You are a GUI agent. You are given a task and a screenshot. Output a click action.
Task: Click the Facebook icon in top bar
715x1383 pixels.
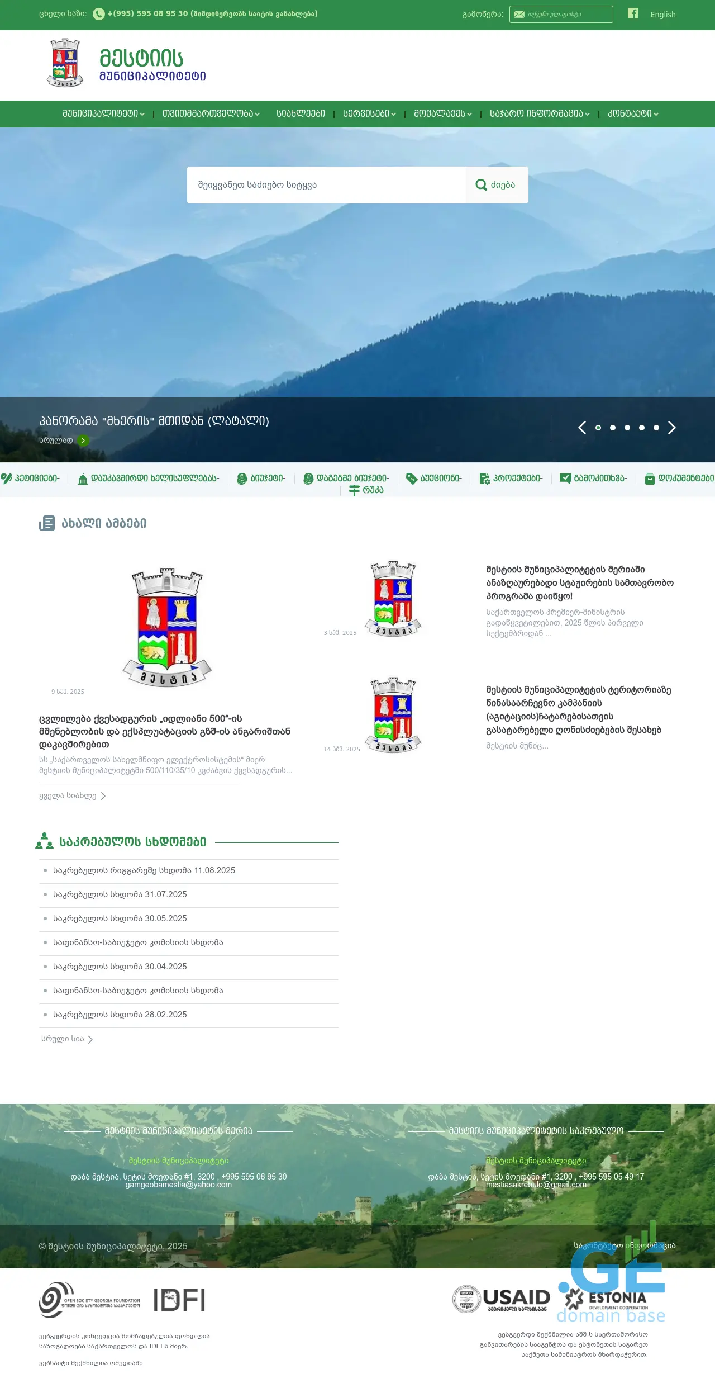632,13
